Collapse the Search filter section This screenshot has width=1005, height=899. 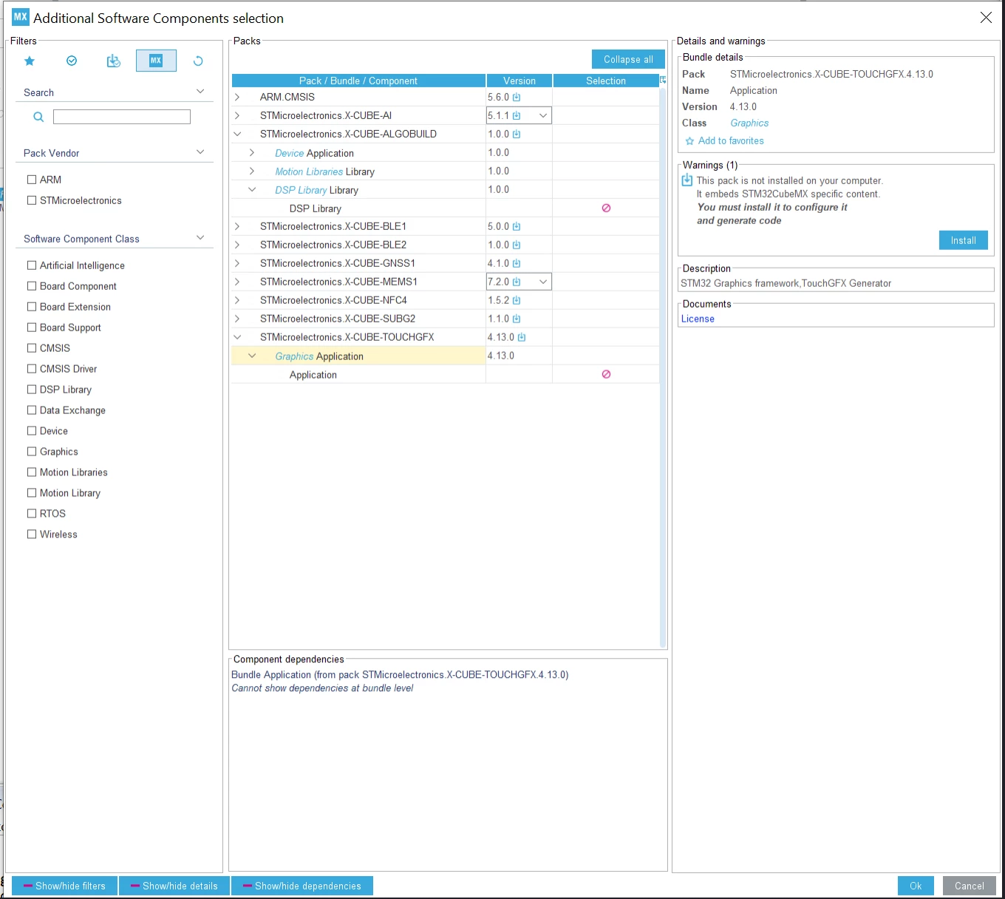tap(200, 92)
